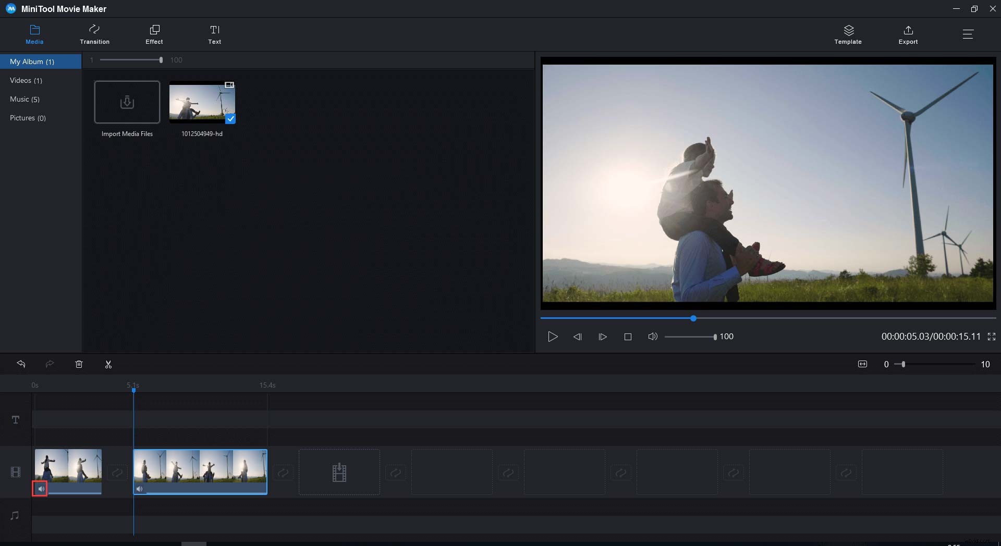
Task: Open the Text tab
Action: [214, 34]
